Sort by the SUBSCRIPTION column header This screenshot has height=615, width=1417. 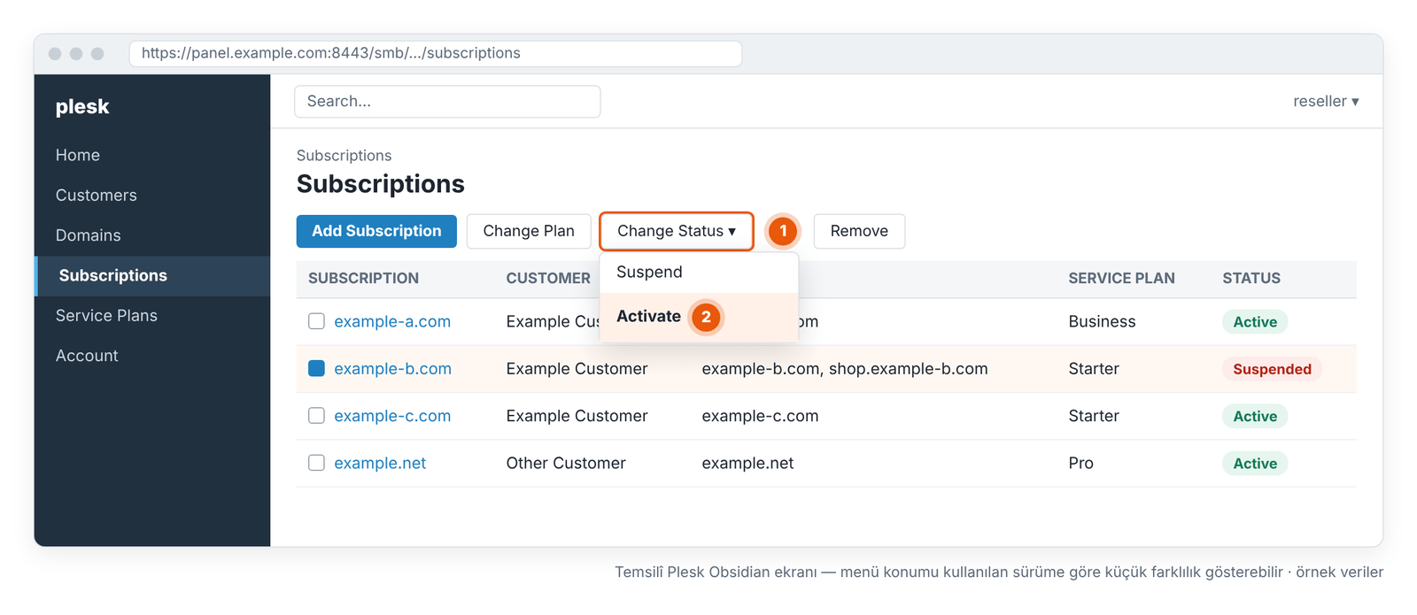pyautogui.click(x=363, y=278)
